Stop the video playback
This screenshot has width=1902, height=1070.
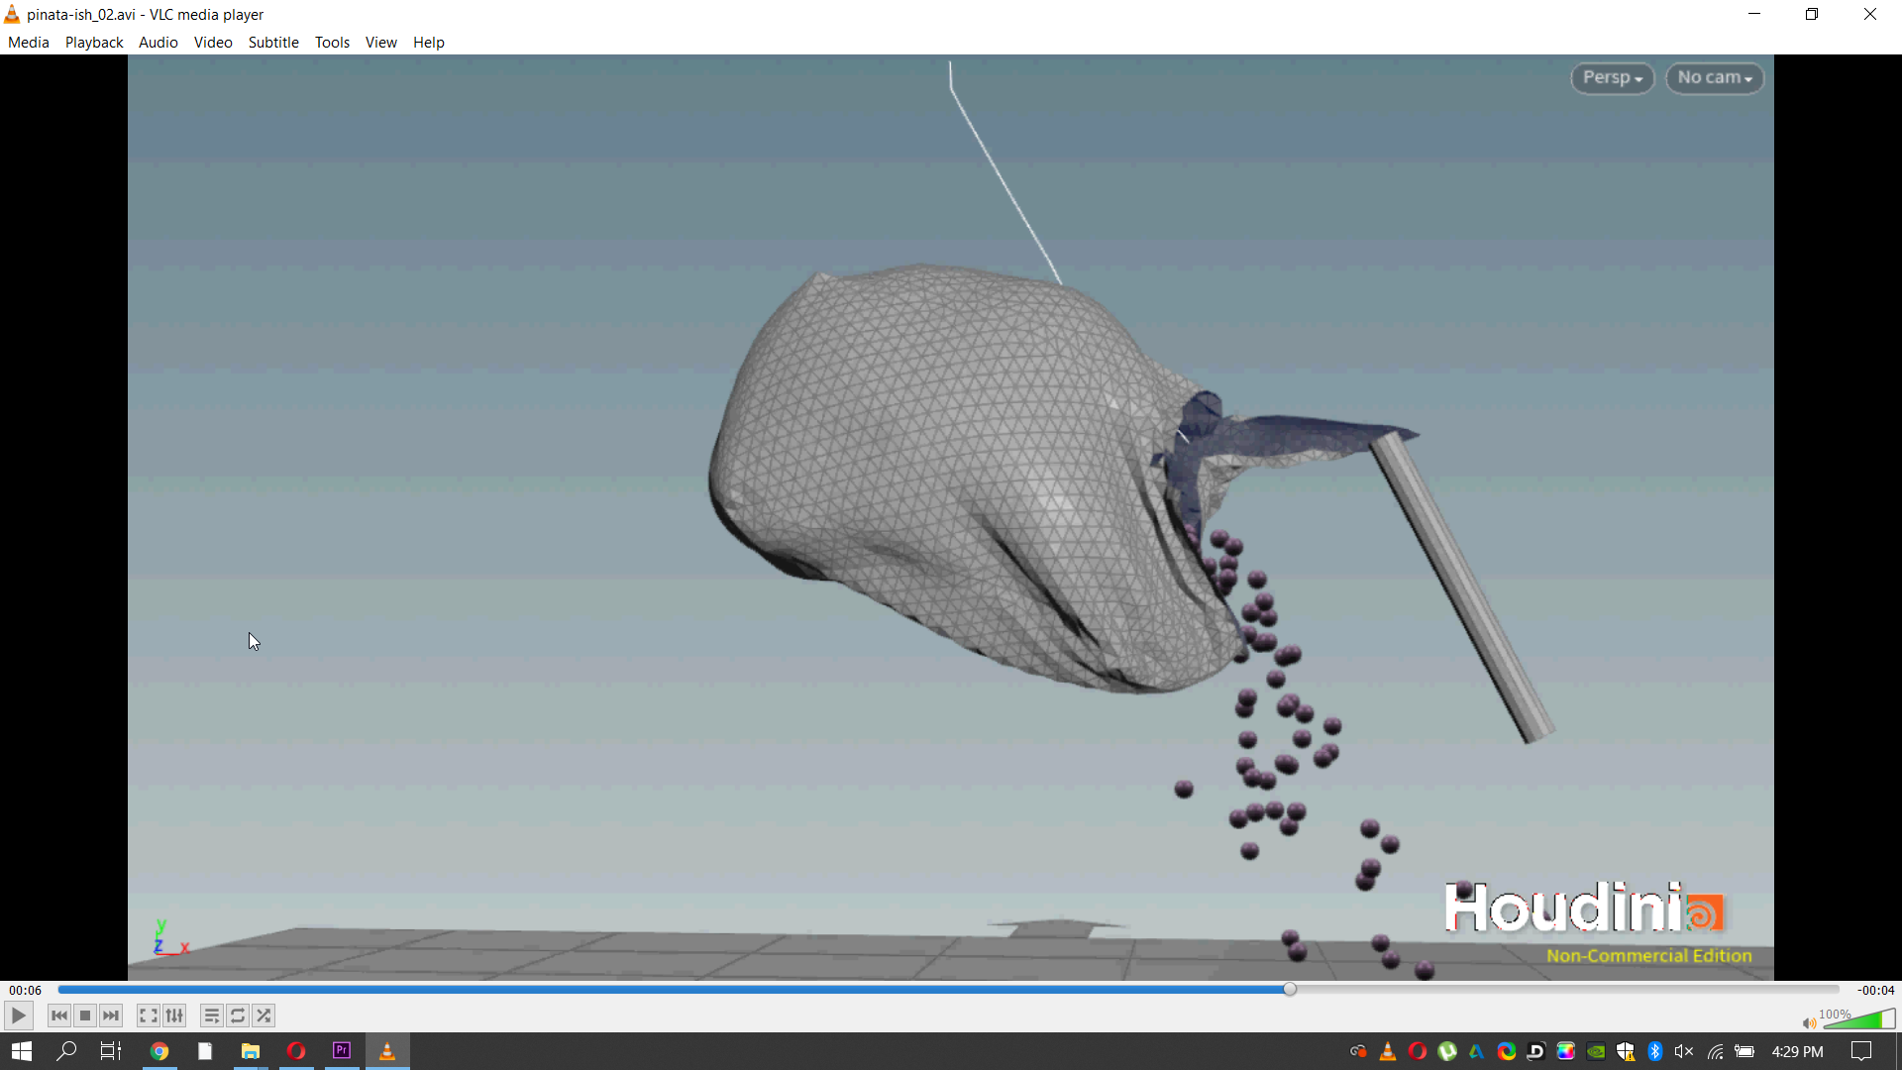coord(85,1016)
